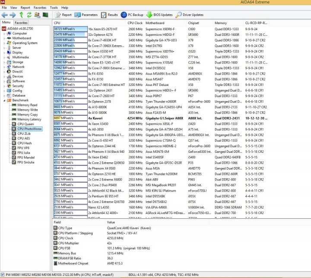Toggle the status bar checkbox
The image size is (311, 278).
3,274
